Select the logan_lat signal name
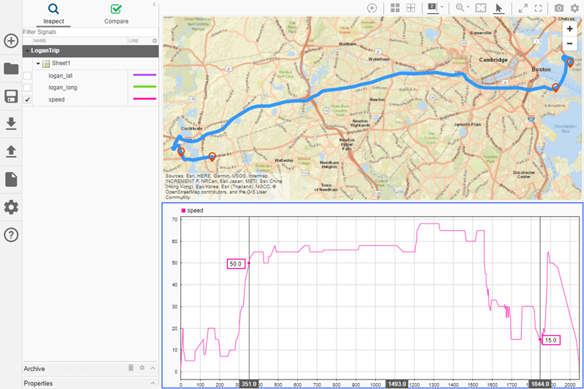Viewport: 584px width, 389px height. click(x=61, y=76)
